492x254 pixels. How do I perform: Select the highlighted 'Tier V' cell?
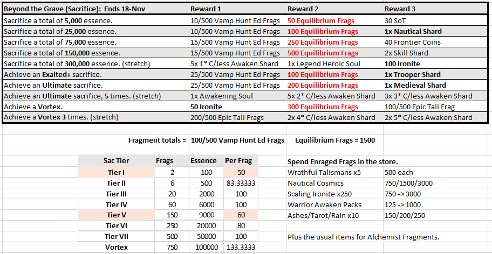116,215
